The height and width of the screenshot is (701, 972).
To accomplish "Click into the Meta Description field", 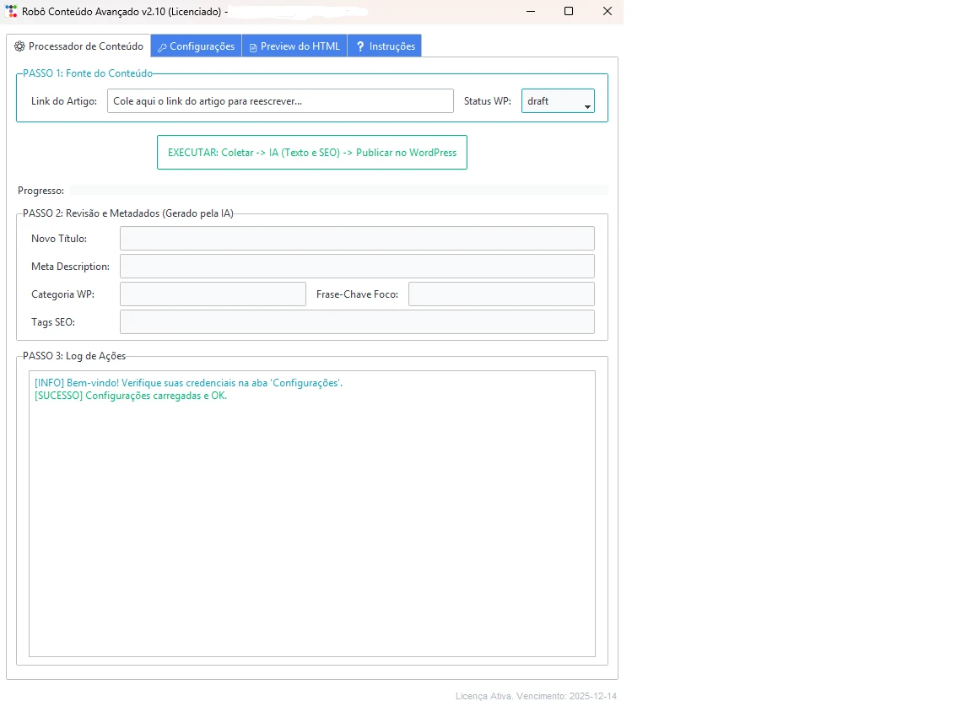I will (x=357, y=267).
